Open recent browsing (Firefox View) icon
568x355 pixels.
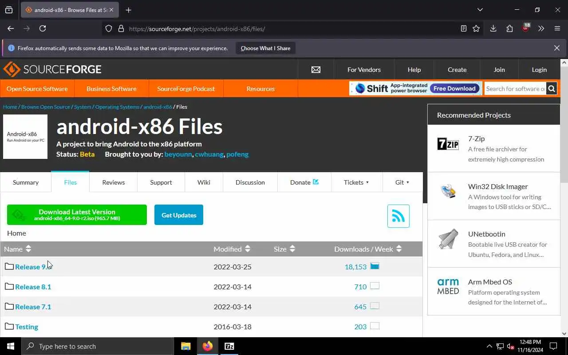pos(9,10)
